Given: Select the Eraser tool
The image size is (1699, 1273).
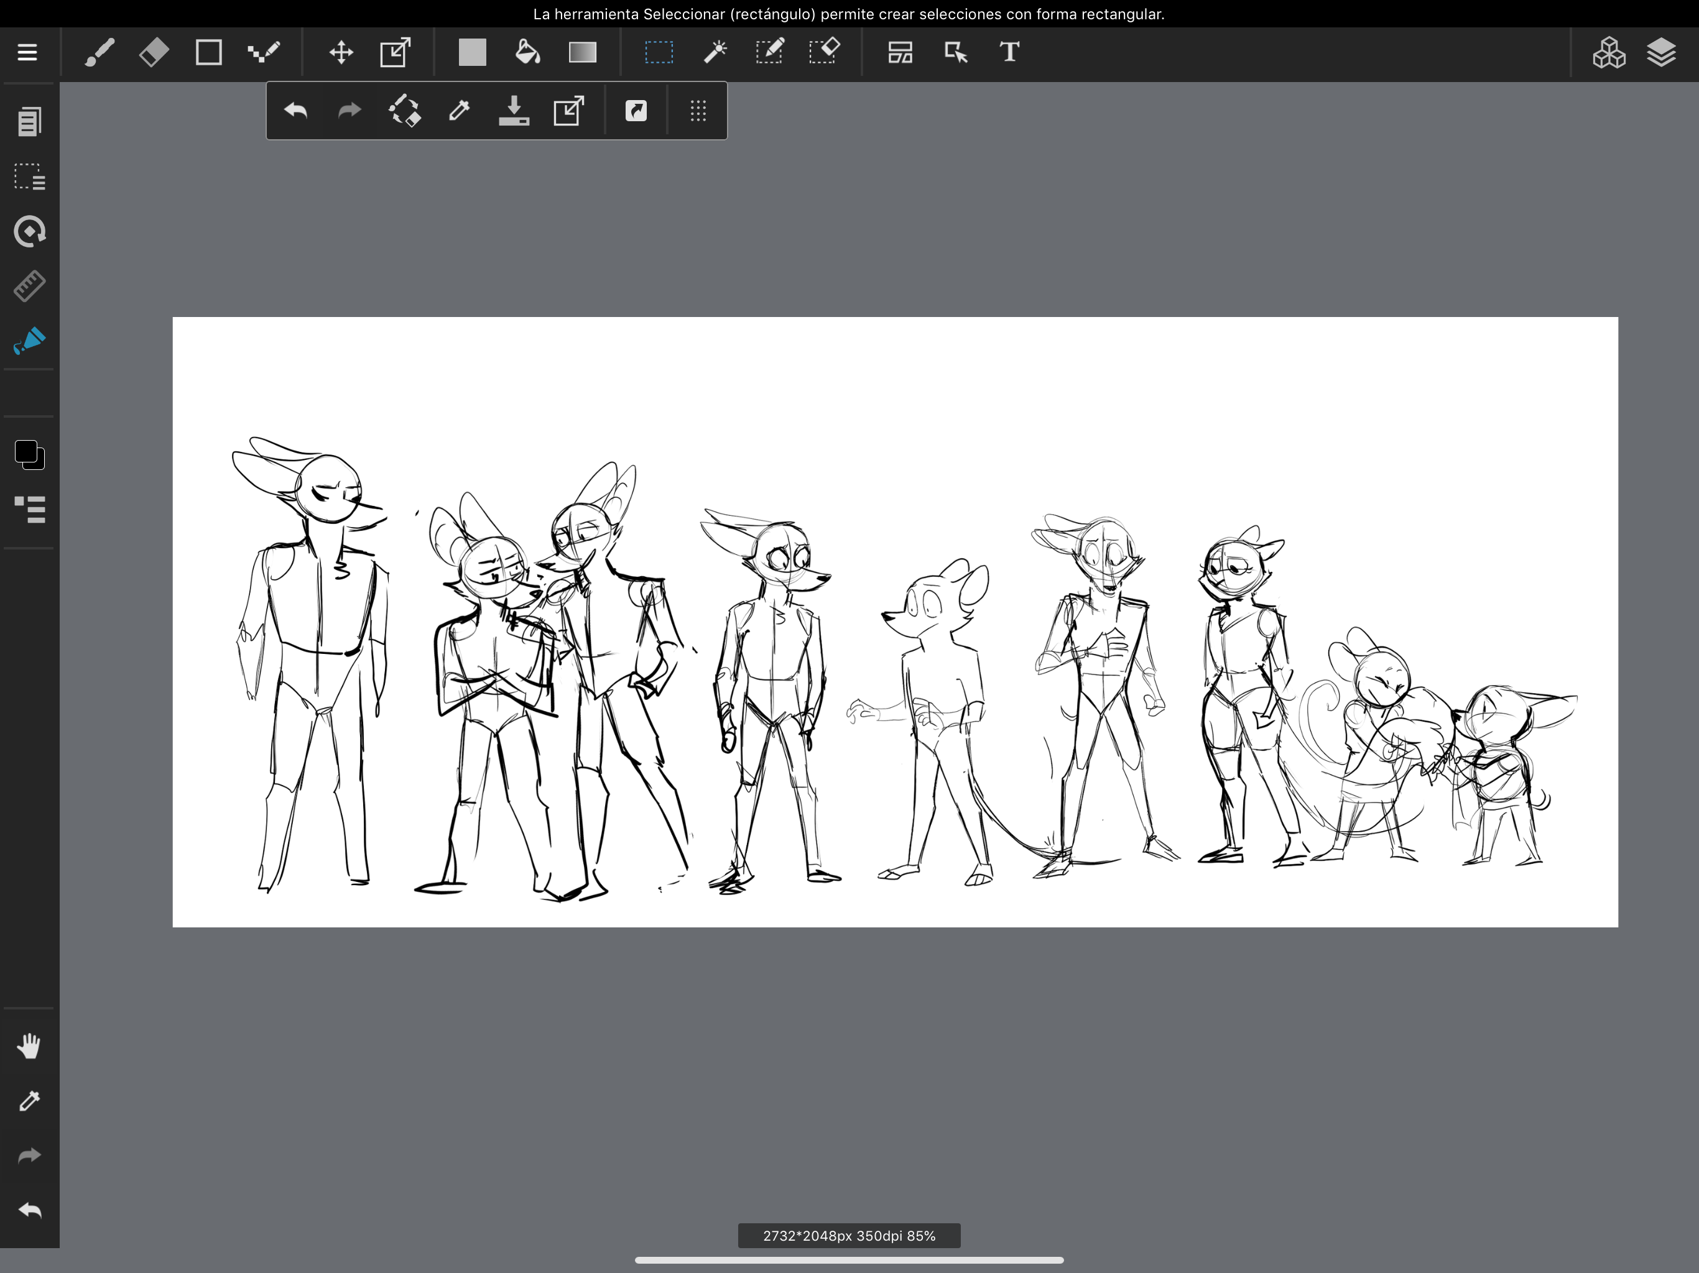Looking at the screenshot, I should point(154,52).
